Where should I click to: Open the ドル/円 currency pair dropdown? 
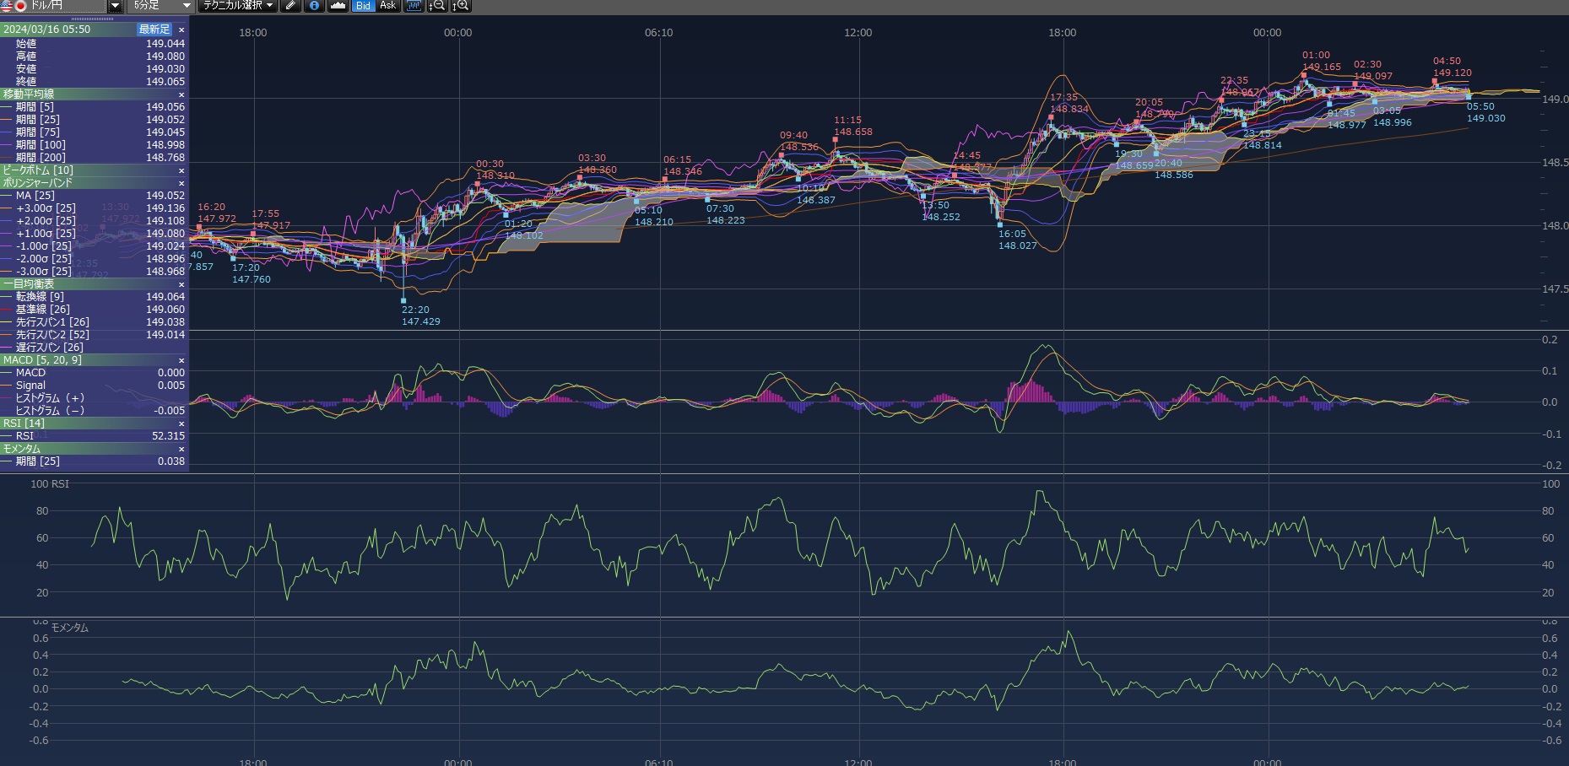pos(115,6)
